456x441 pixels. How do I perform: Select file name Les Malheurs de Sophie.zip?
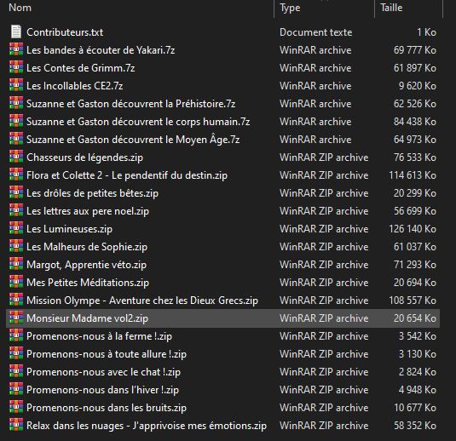coord(87,247)
